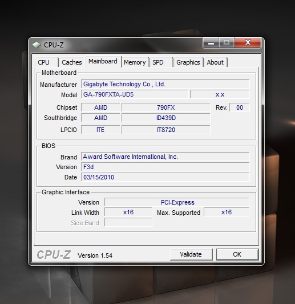Click the Chipset vendor AMD field

click(100, 107)
